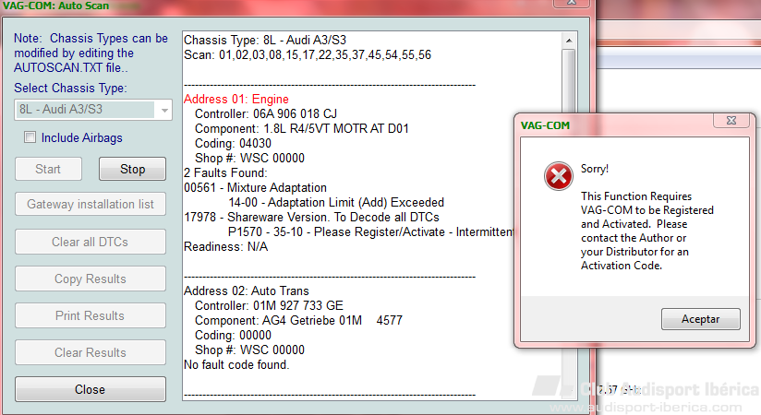Select the 'Address 01: Engine' line

(x=236, y=99)
